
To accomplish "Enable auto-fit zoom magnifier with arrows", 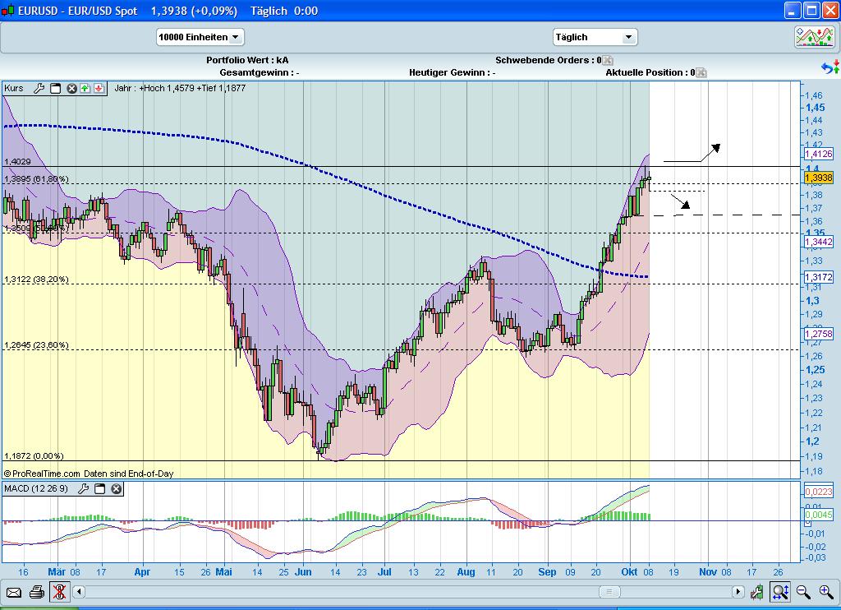I will click(x=779, y=591).
